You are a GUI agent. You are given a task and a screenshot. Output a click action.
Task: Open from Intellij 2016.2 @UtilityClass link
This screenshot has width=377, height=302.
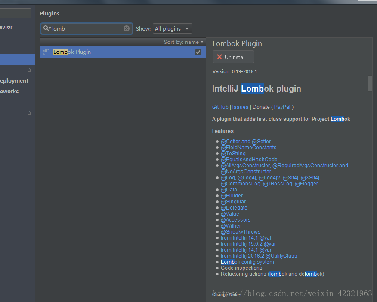(x=259, y=256)
